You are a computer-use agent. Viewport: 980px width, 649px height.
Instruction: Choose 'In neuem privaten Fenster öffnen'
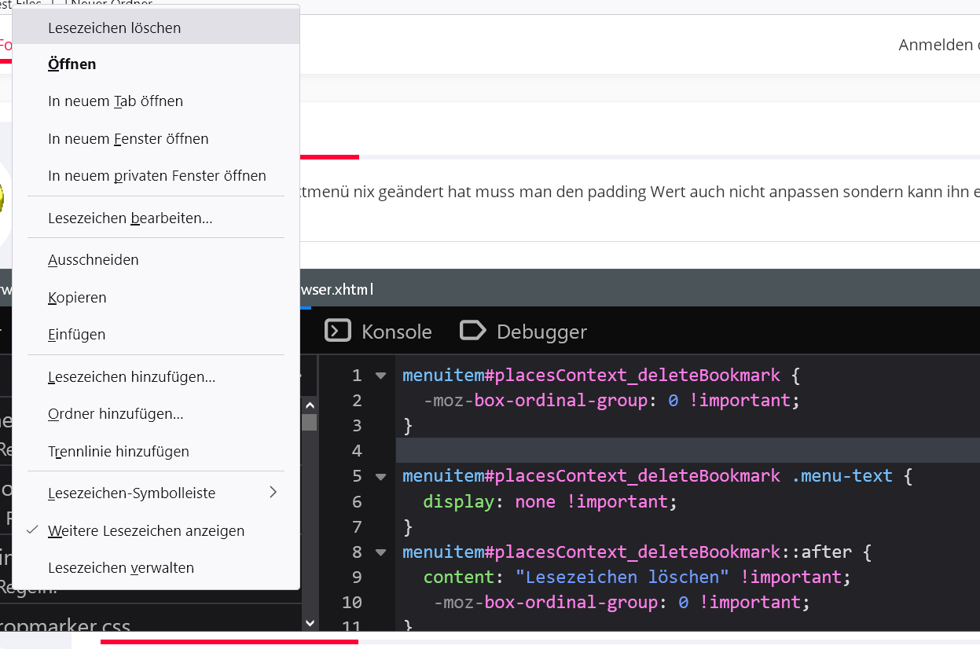[157, 176]
